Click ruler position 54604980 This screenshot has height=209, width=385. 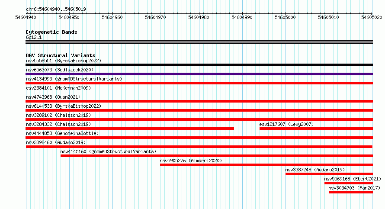[x=199, y=17]
